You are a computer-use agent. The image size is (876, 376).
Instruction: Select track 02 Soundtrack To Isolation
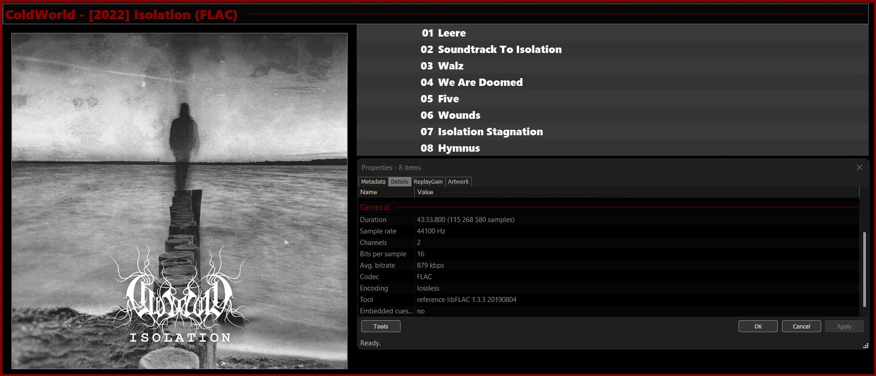(612, 49)
